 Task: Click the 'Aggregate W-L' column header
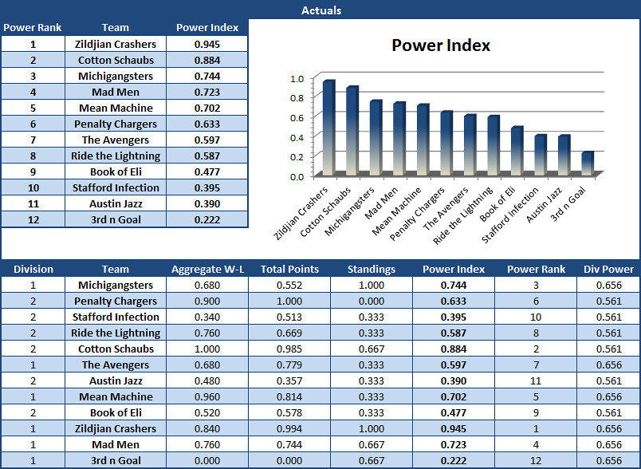207,269
